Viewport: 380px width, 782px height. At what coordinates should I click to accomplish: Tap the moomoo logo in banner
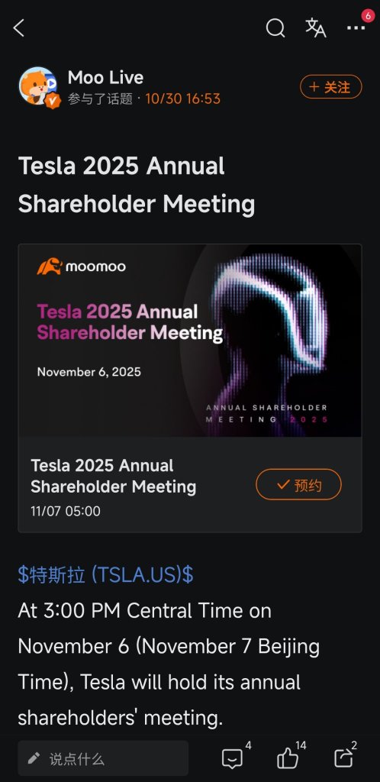pyautogui.click(x=81, y=267)
